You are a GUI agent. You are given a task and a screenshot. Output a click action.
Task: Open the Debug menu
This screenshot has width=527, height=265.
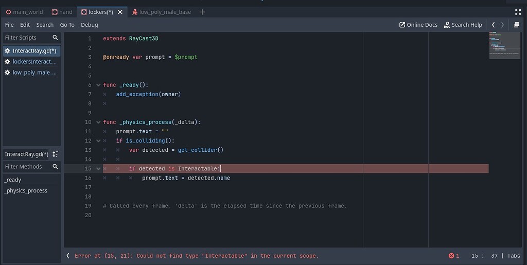pos(90,25)
